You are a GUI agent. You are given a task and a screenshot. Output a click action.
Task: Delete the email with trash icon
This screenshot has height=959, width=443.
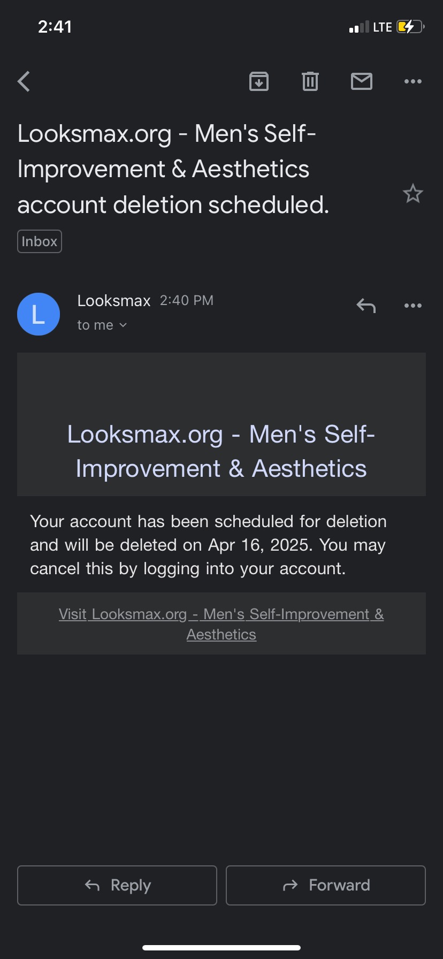310,81
